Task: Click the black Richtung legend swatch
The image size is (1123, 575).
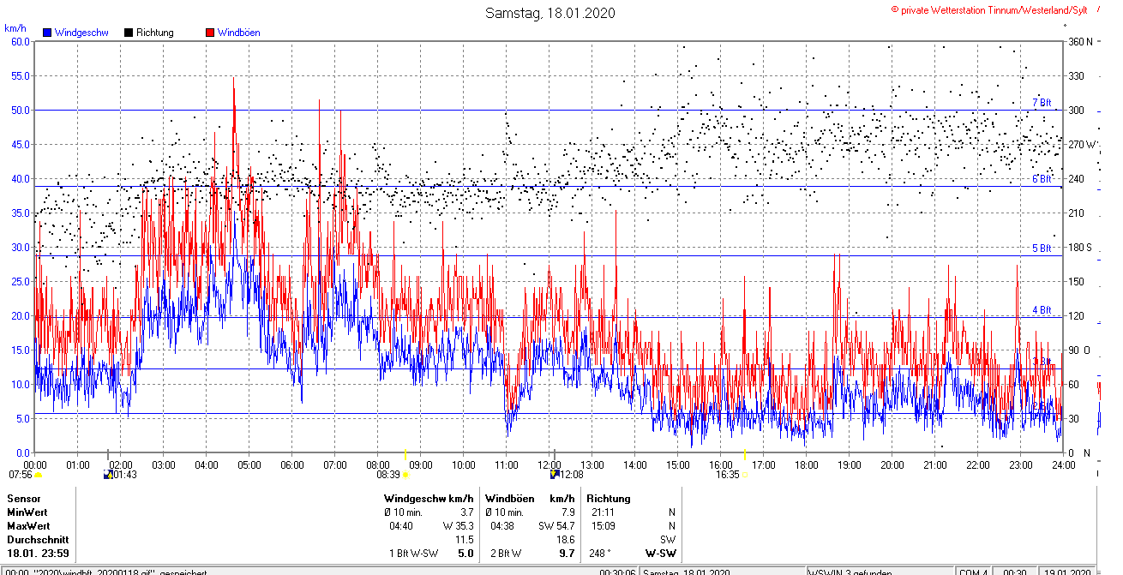Action: [129, 33]
